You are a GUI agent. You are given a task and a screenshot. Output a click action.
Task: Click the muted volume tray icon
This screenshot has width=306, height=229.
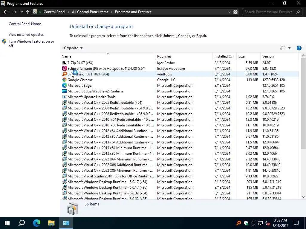[x=267, y=223]
